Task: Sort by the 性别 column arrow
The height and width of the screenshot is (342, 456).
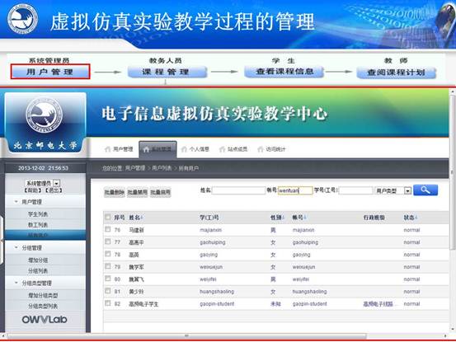Action: [x=284, y=218]
